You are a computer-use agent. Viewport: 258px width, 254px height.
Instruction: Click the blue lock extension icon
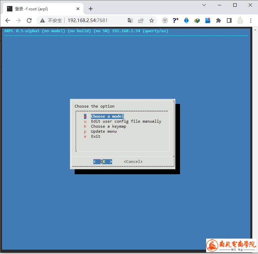(186, 20)
